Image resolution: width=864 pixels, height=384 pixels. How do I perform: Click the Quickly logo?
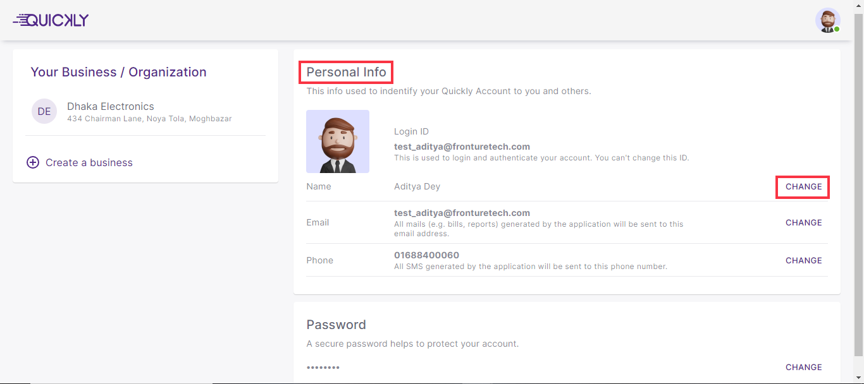(x=51, y=20)
